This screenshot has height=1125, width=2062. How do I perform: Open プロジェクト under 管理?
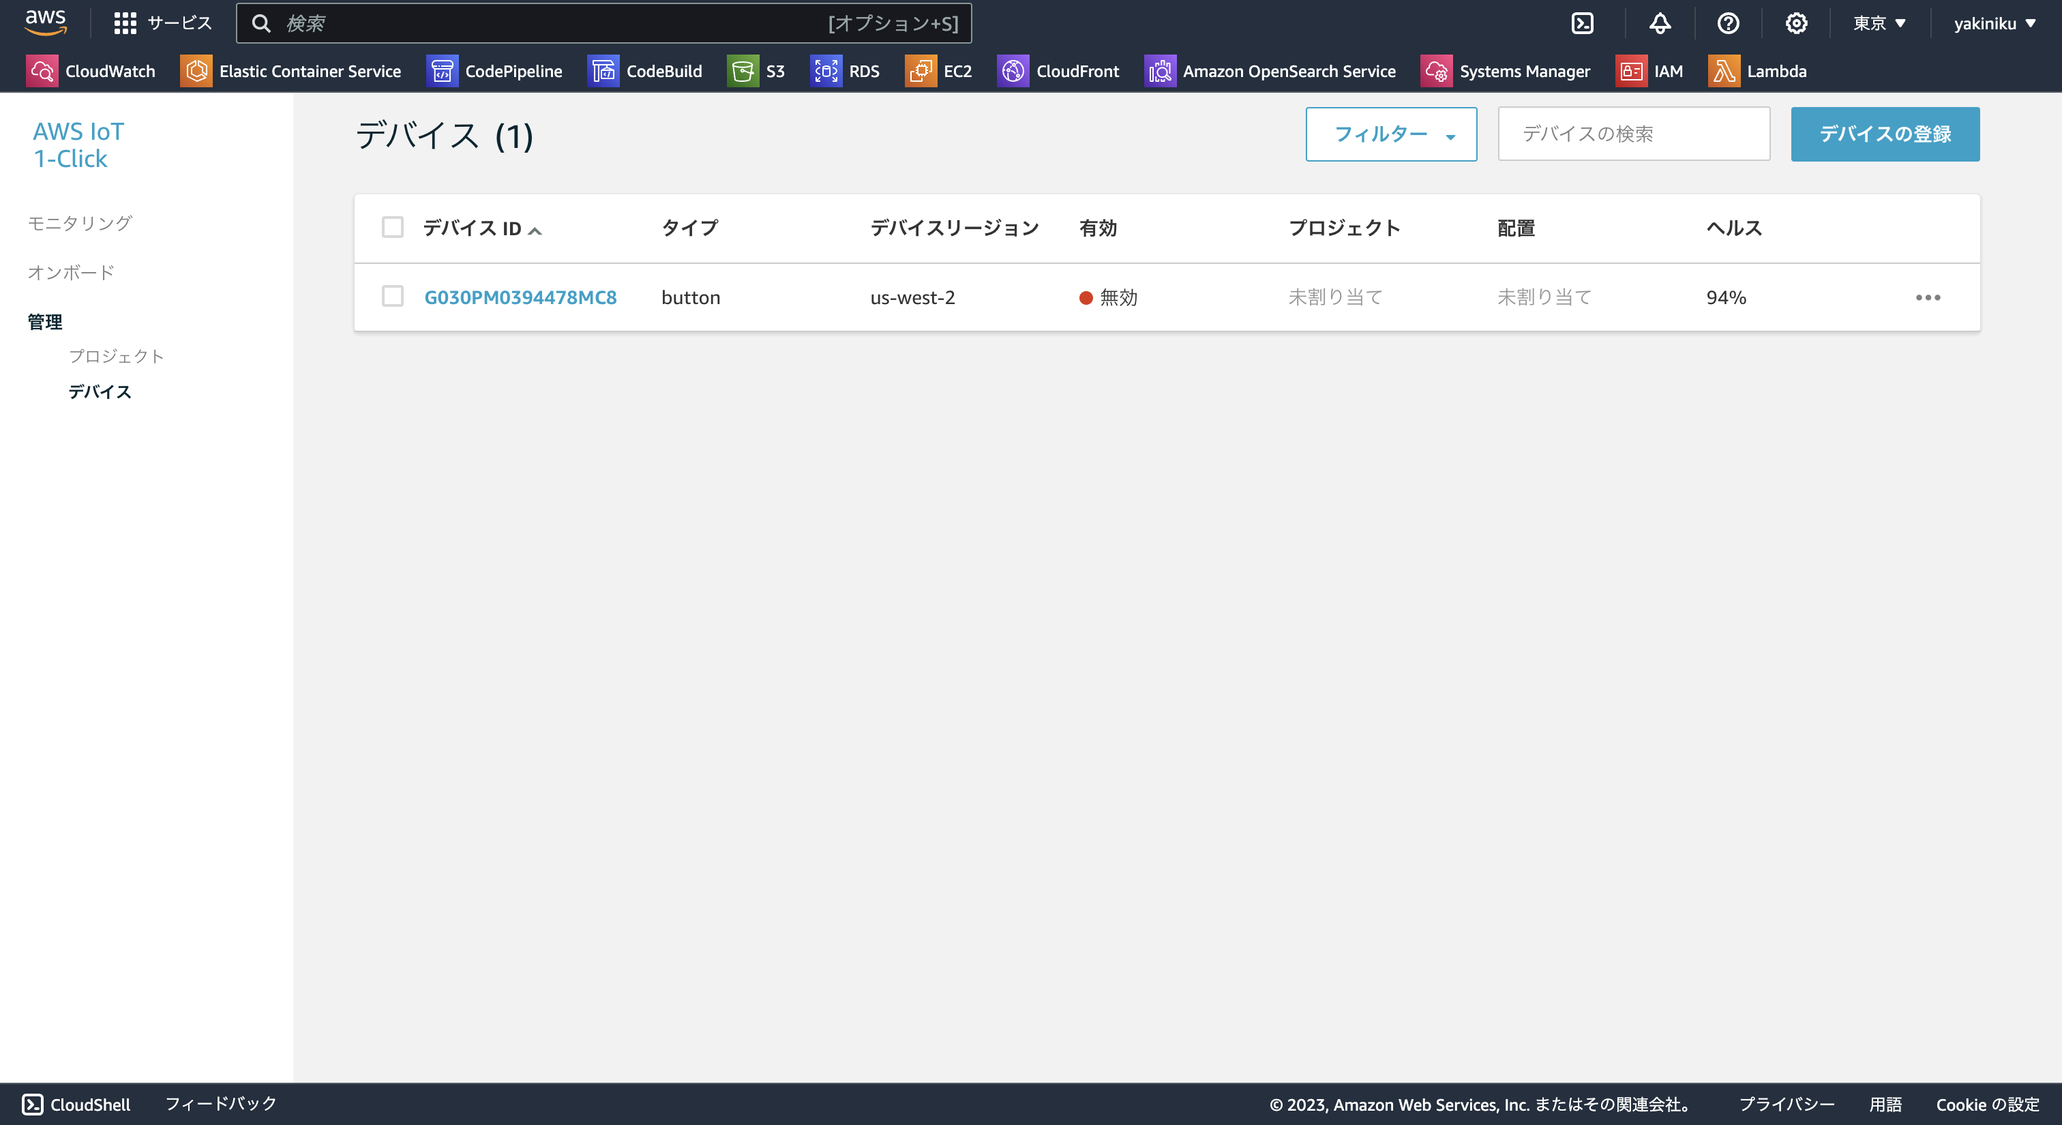117,356
